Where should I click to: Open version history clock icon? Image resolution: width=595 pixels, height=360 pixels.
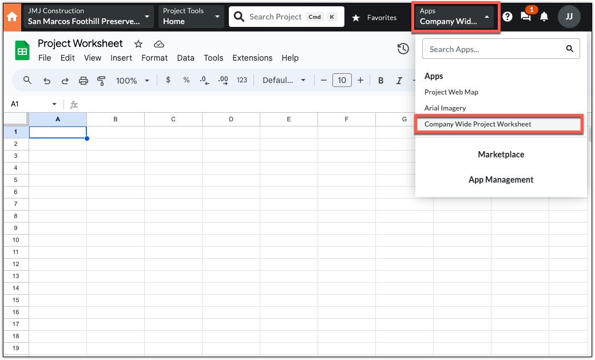(403, 49)
